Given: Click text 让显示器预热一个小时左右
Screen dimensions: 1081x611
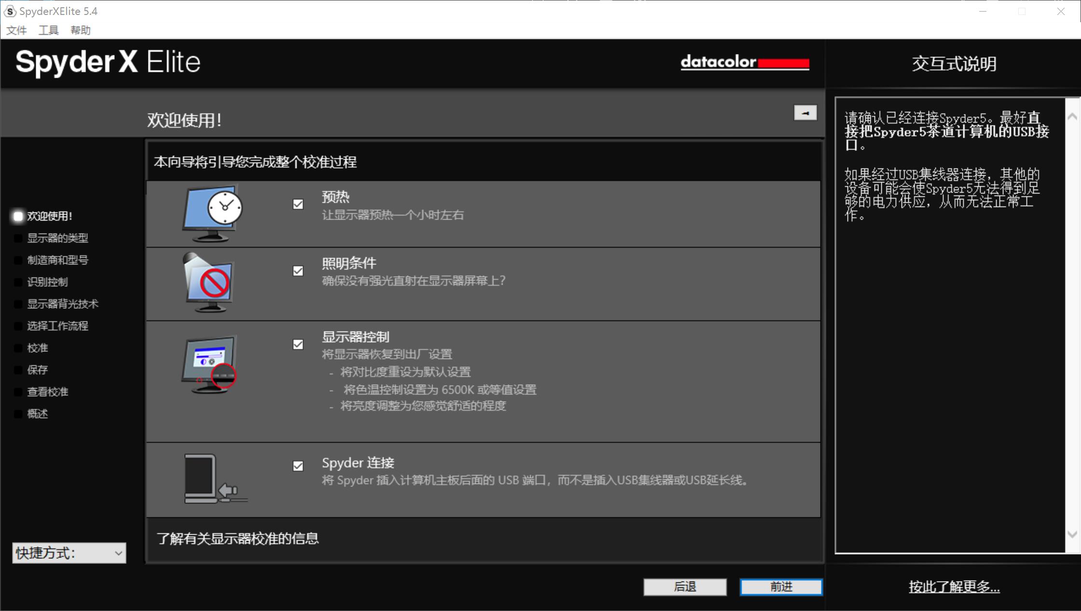Looking at the screenshot, I should click(x=393, y=215).
